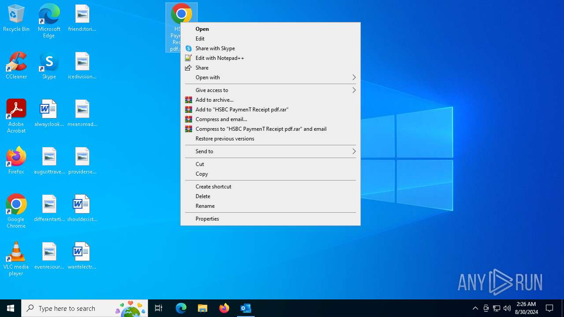The width and height of the screenshot is (564, 317).
Task: Click the HSBC PaymenT Receipt file icon
Action: (x=181, y=13)
